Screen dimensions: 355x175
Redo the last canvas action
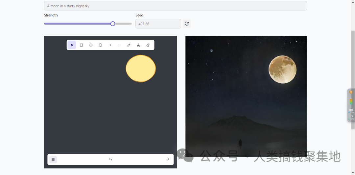click(x=168, y=160)
